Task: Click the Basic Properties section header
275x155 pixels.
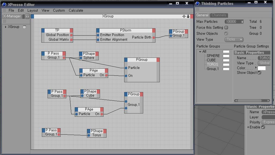Action: pos(252,53)
